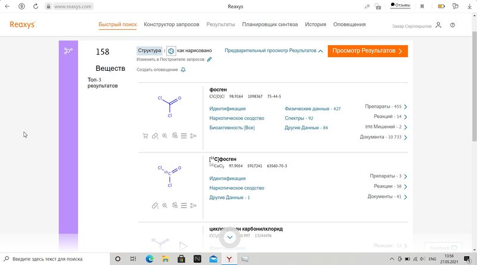Image resolution: width=477 pixels, height=265 pixels.
Task: Click the orange Просмотр Результатов button
Action: [x=367, y=51]
